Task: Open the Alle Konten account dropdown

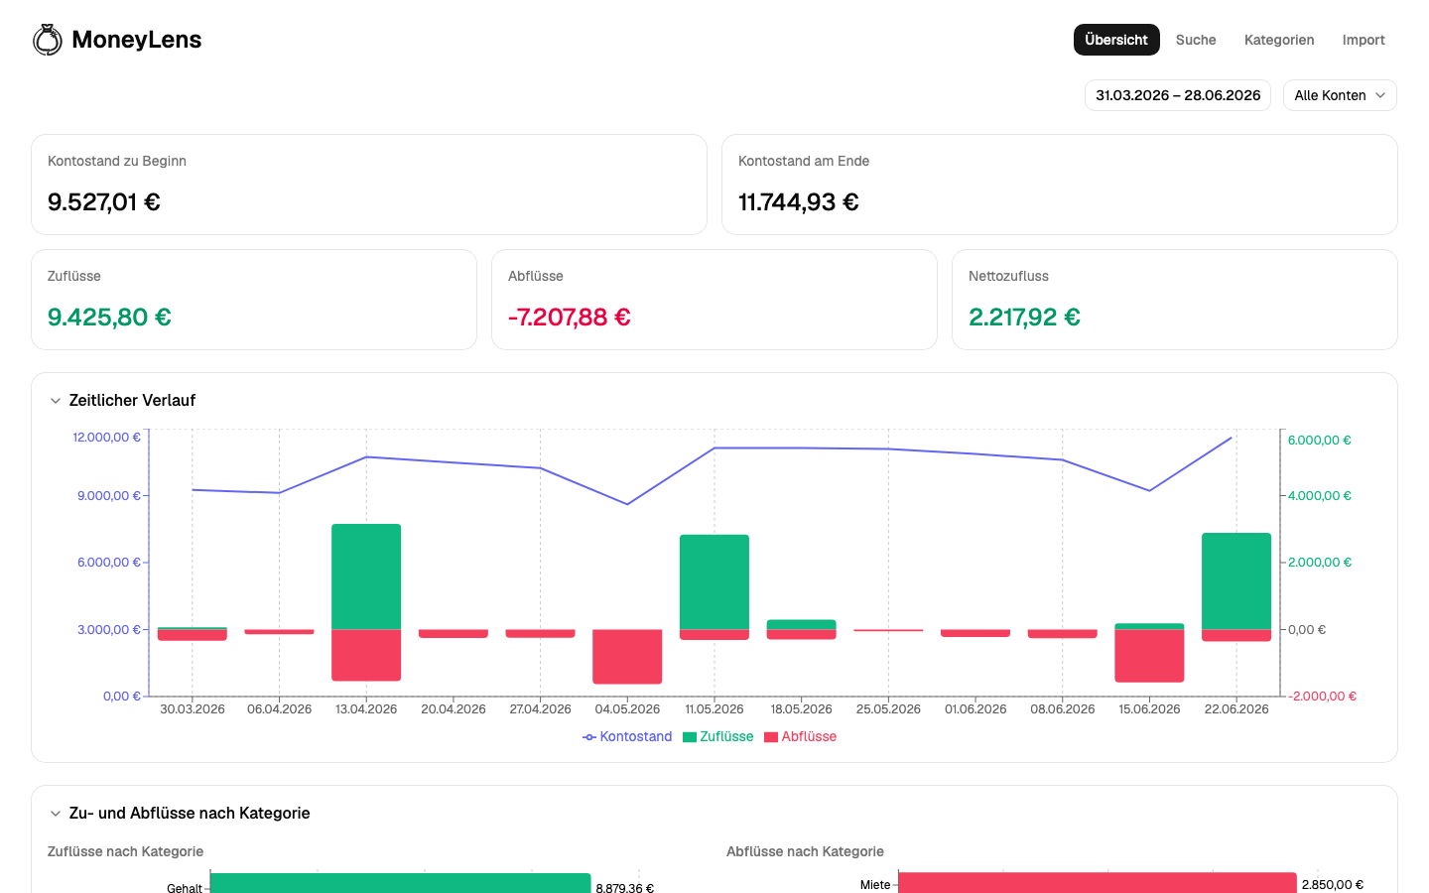Action: [1340, 95]
